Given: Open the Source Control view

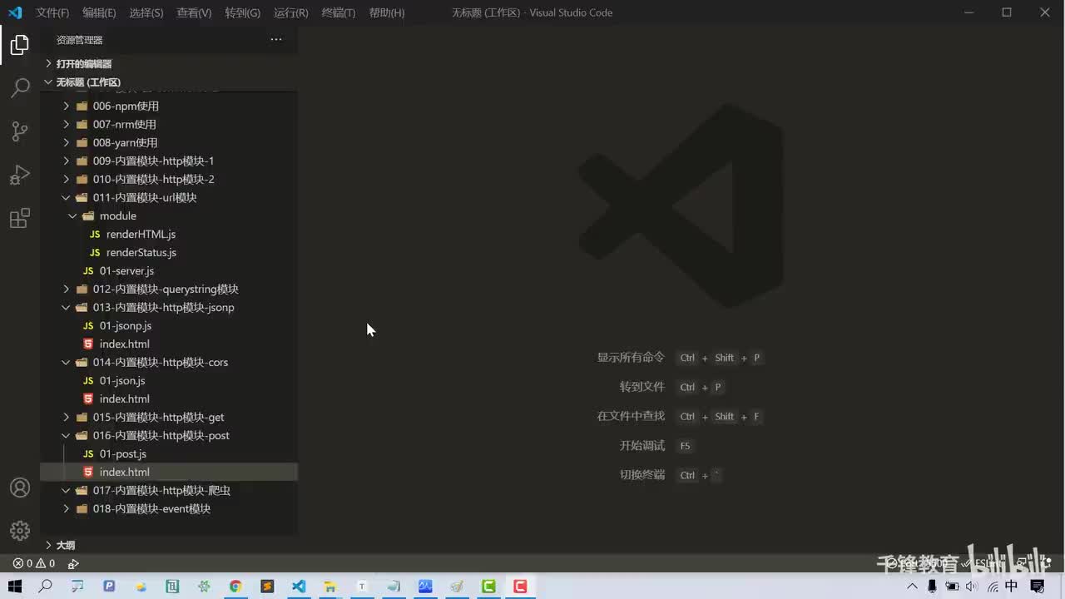Looking at the screenshot, I should click(x=20, y=131).
